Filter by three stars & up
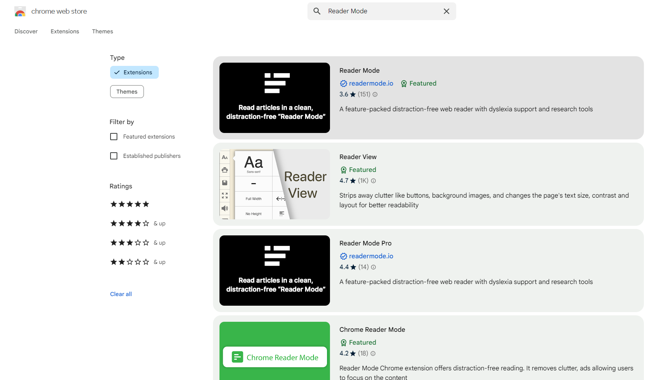 pos(138,243)
